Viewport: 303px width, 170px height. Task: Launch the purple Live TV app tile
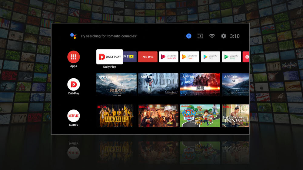click(130, 57)
